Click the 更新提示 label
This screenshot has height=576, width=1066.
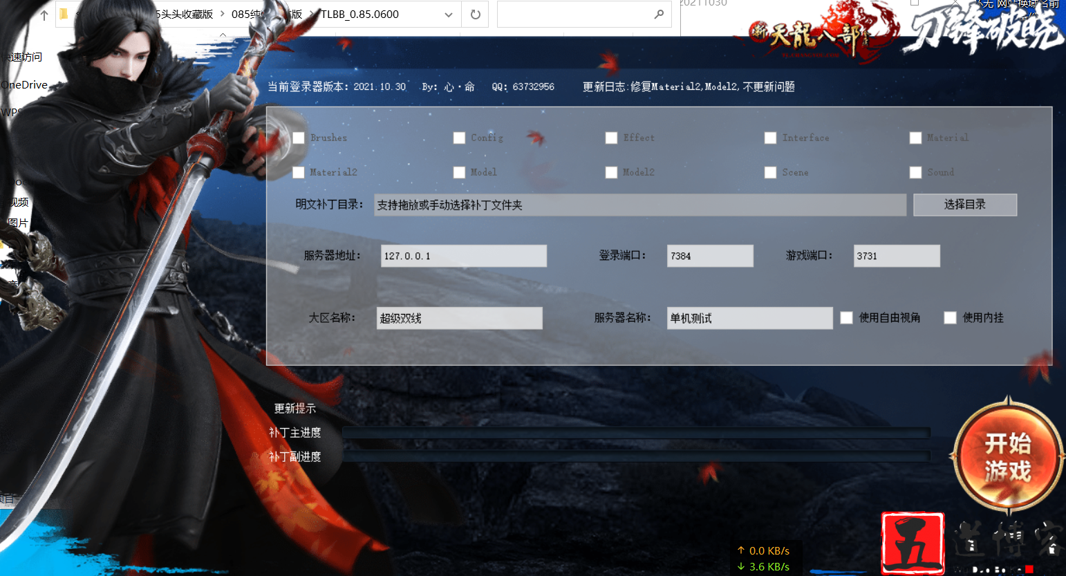pos(295,409)
